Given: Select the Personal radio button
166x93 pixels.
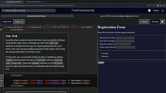Looking at the screenshot, I should 101,53.
